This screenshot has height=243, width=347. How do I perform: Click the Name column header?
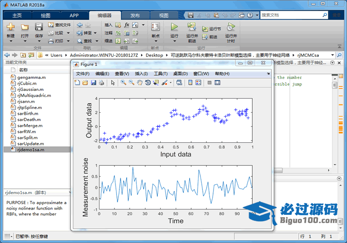(x=23, y=70)
